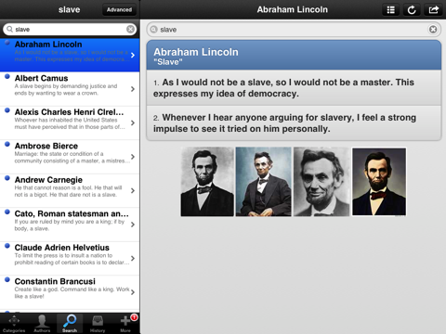Clear the right slave search field
Viewport: 446px width, 334px height.
coord(433,30)
